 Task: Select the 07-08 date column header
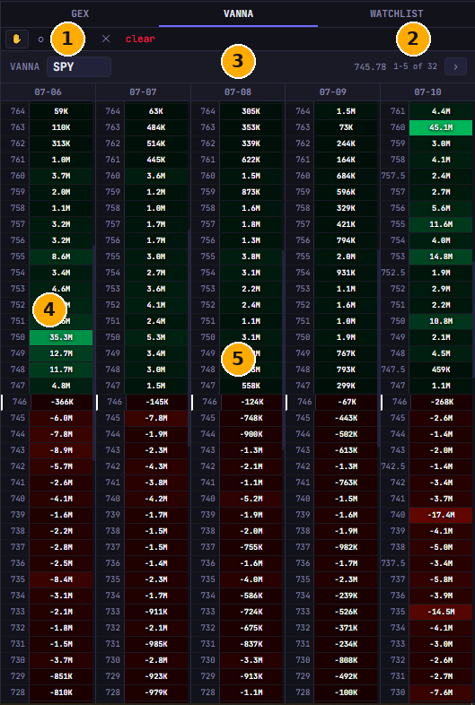[238, 92]
